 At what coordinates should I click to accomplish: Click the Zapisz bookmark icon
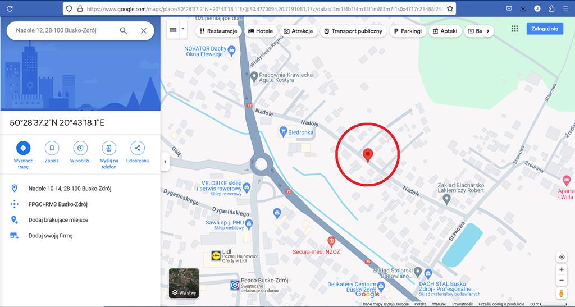coord(52,148)
